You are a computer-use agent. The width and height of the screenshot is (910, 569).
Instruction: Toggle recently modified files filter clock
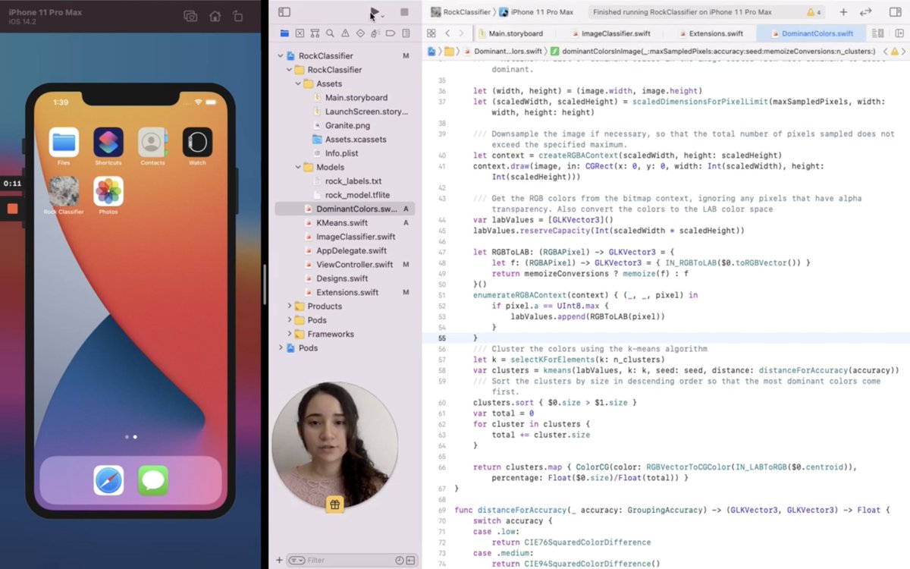point(399,560)
